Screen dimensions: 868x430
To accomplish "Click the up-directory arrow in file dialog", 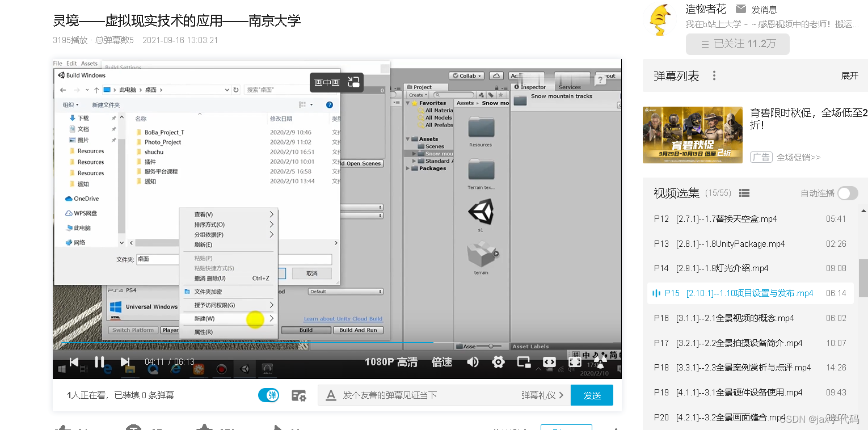I will (96, 90).
